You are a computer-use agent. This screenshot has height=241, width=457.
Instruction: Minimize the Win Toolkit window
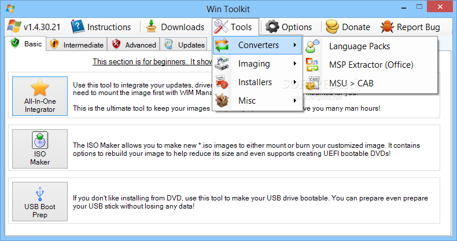(404, 8)
